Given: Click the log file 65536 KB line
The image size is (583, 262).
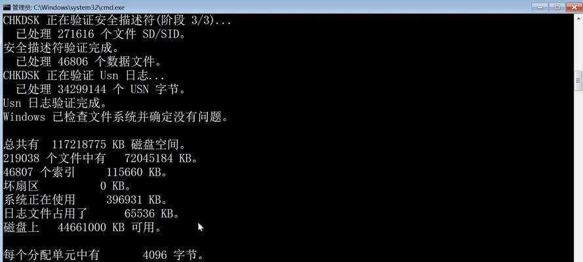Looking at the screenshot, I should [91, 214].
